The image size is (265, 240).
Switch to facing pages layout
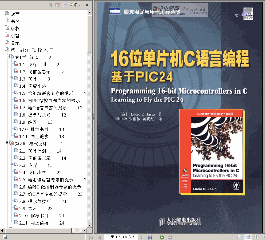(256, 237)
